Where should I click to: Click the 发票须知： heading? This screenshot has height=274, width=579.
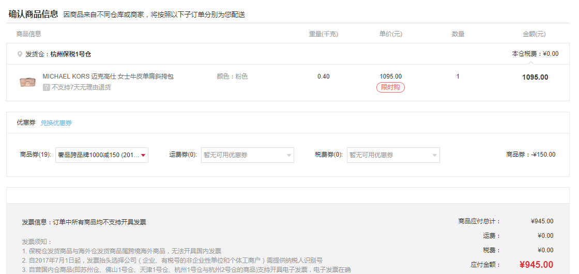coord(37,242)
